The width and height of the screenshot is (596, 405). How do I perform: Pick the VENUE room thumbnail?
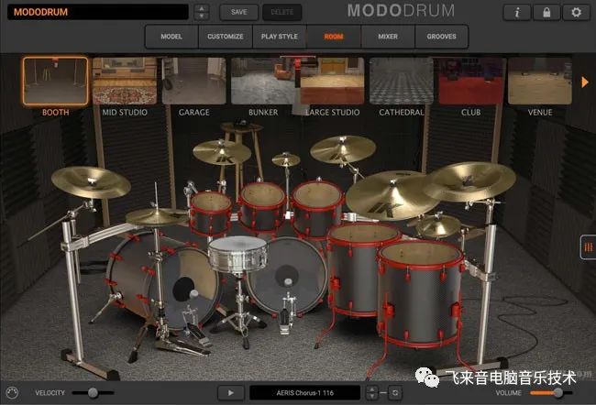pyautogui.click(x=540, y=81)
